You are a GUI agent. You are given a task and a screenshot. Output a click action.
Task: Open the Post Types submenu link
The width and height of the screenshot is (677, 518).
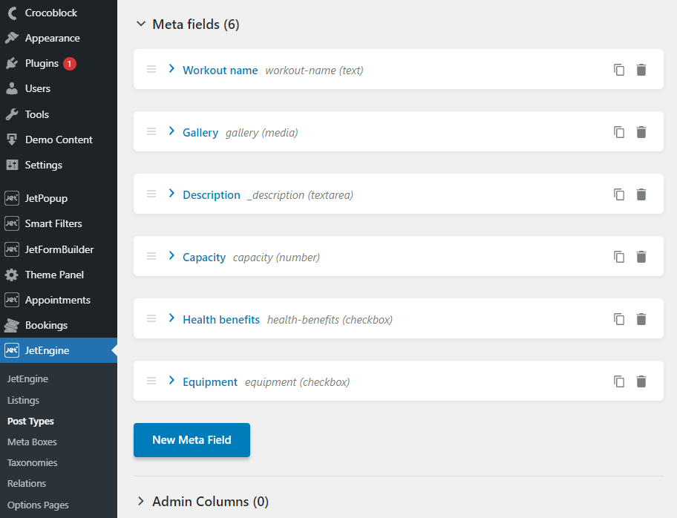(x=30, y=421)
